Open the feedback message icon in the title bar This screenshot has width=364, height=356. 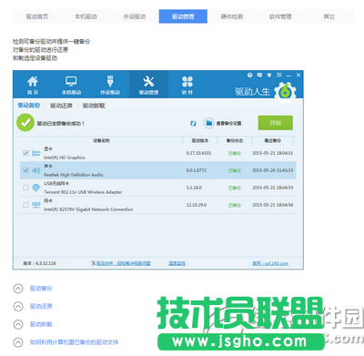coord(259,75)
